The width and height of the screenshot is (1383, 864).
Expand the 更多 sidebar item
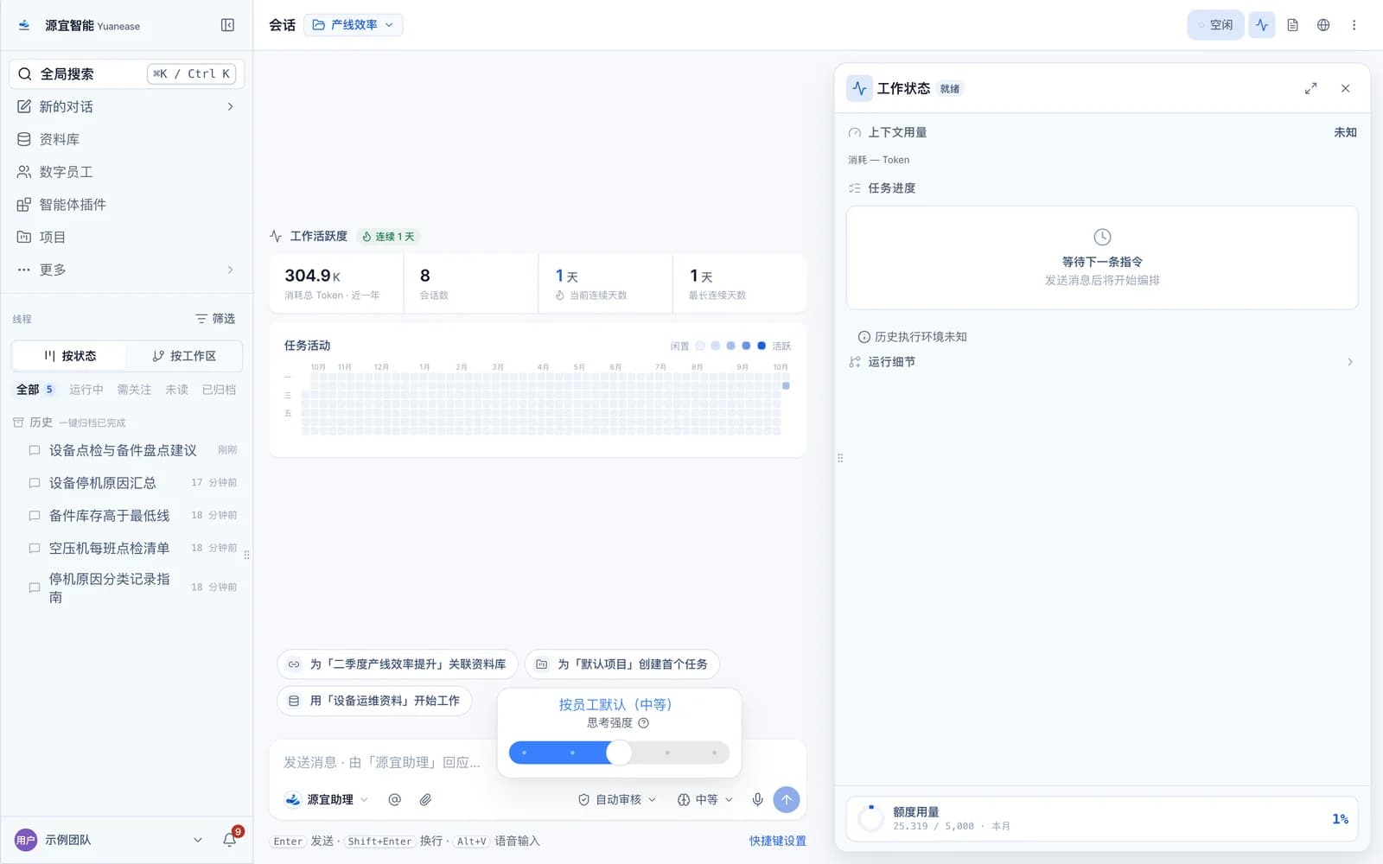click(126, 270)
